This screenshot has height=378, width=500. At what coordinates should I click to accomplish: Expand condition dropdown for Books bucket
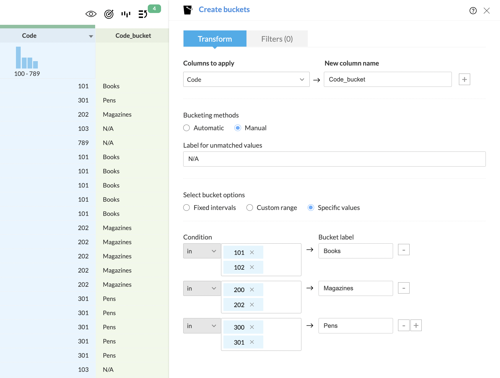coord(202,251)
